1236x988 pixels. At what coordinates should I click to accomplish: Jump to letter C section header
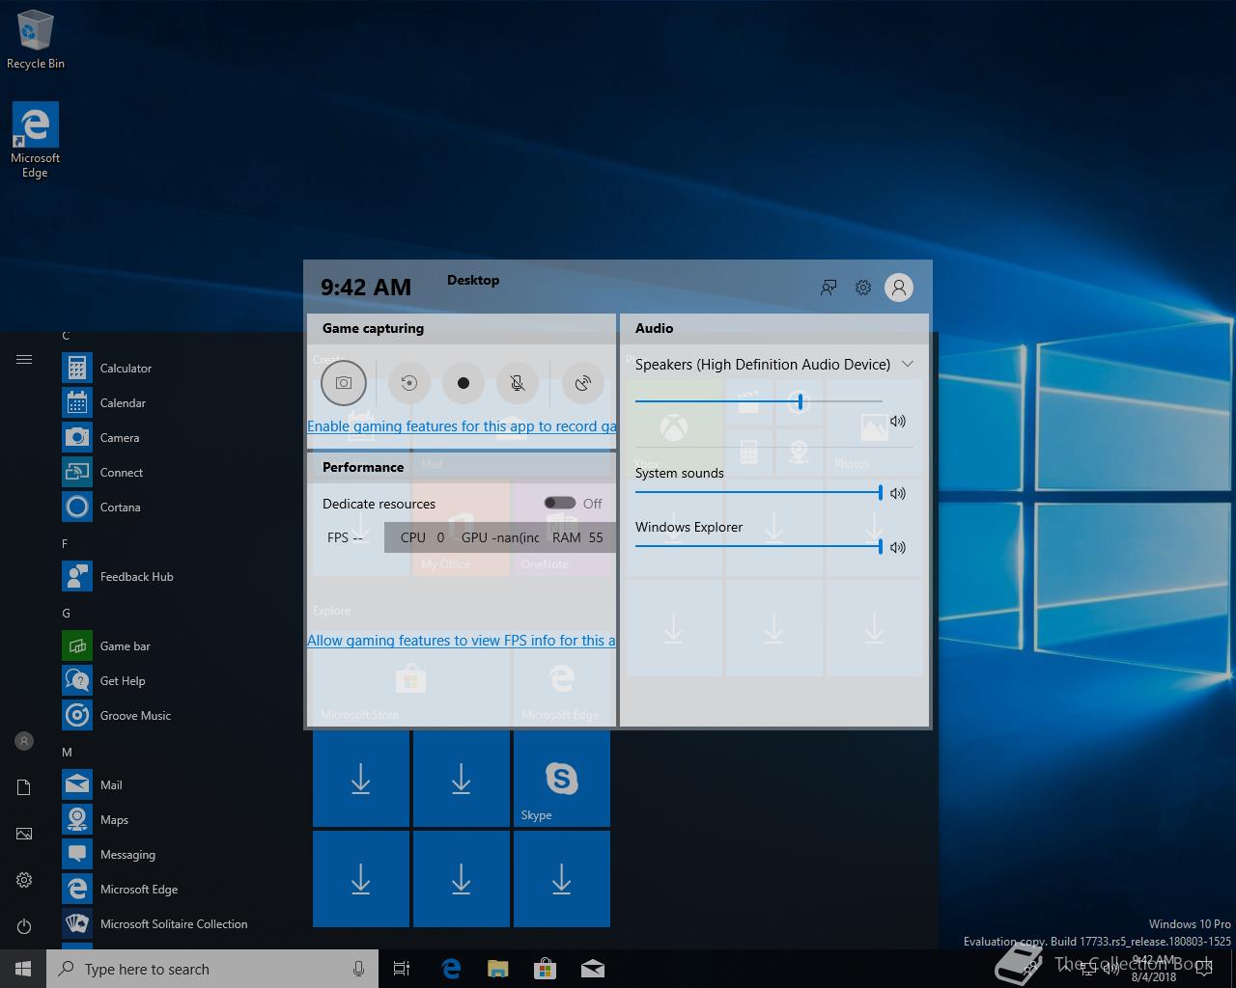[66, 336]
